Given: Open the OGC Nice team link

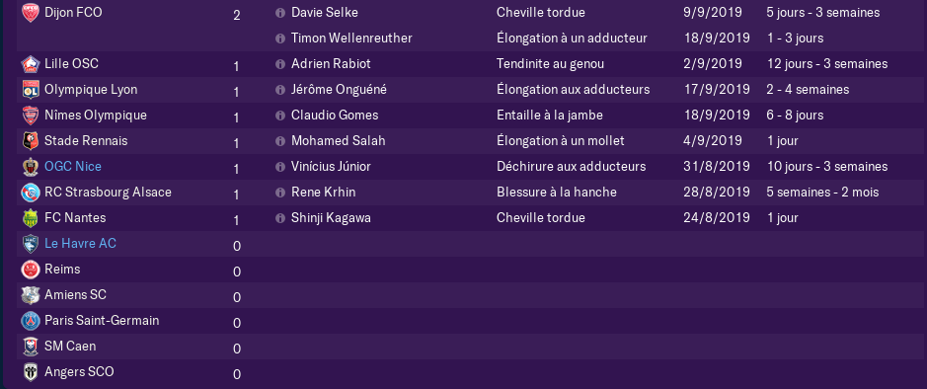Looking at the screenshot, I should pyautogui.click(x=73, y=167).
